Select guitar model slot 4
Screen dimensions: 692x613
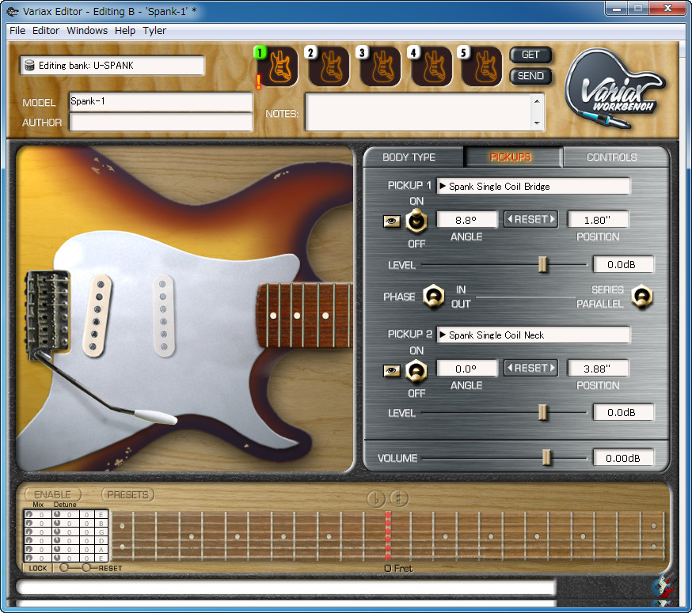pyautogui.click(x=432, y=66)
